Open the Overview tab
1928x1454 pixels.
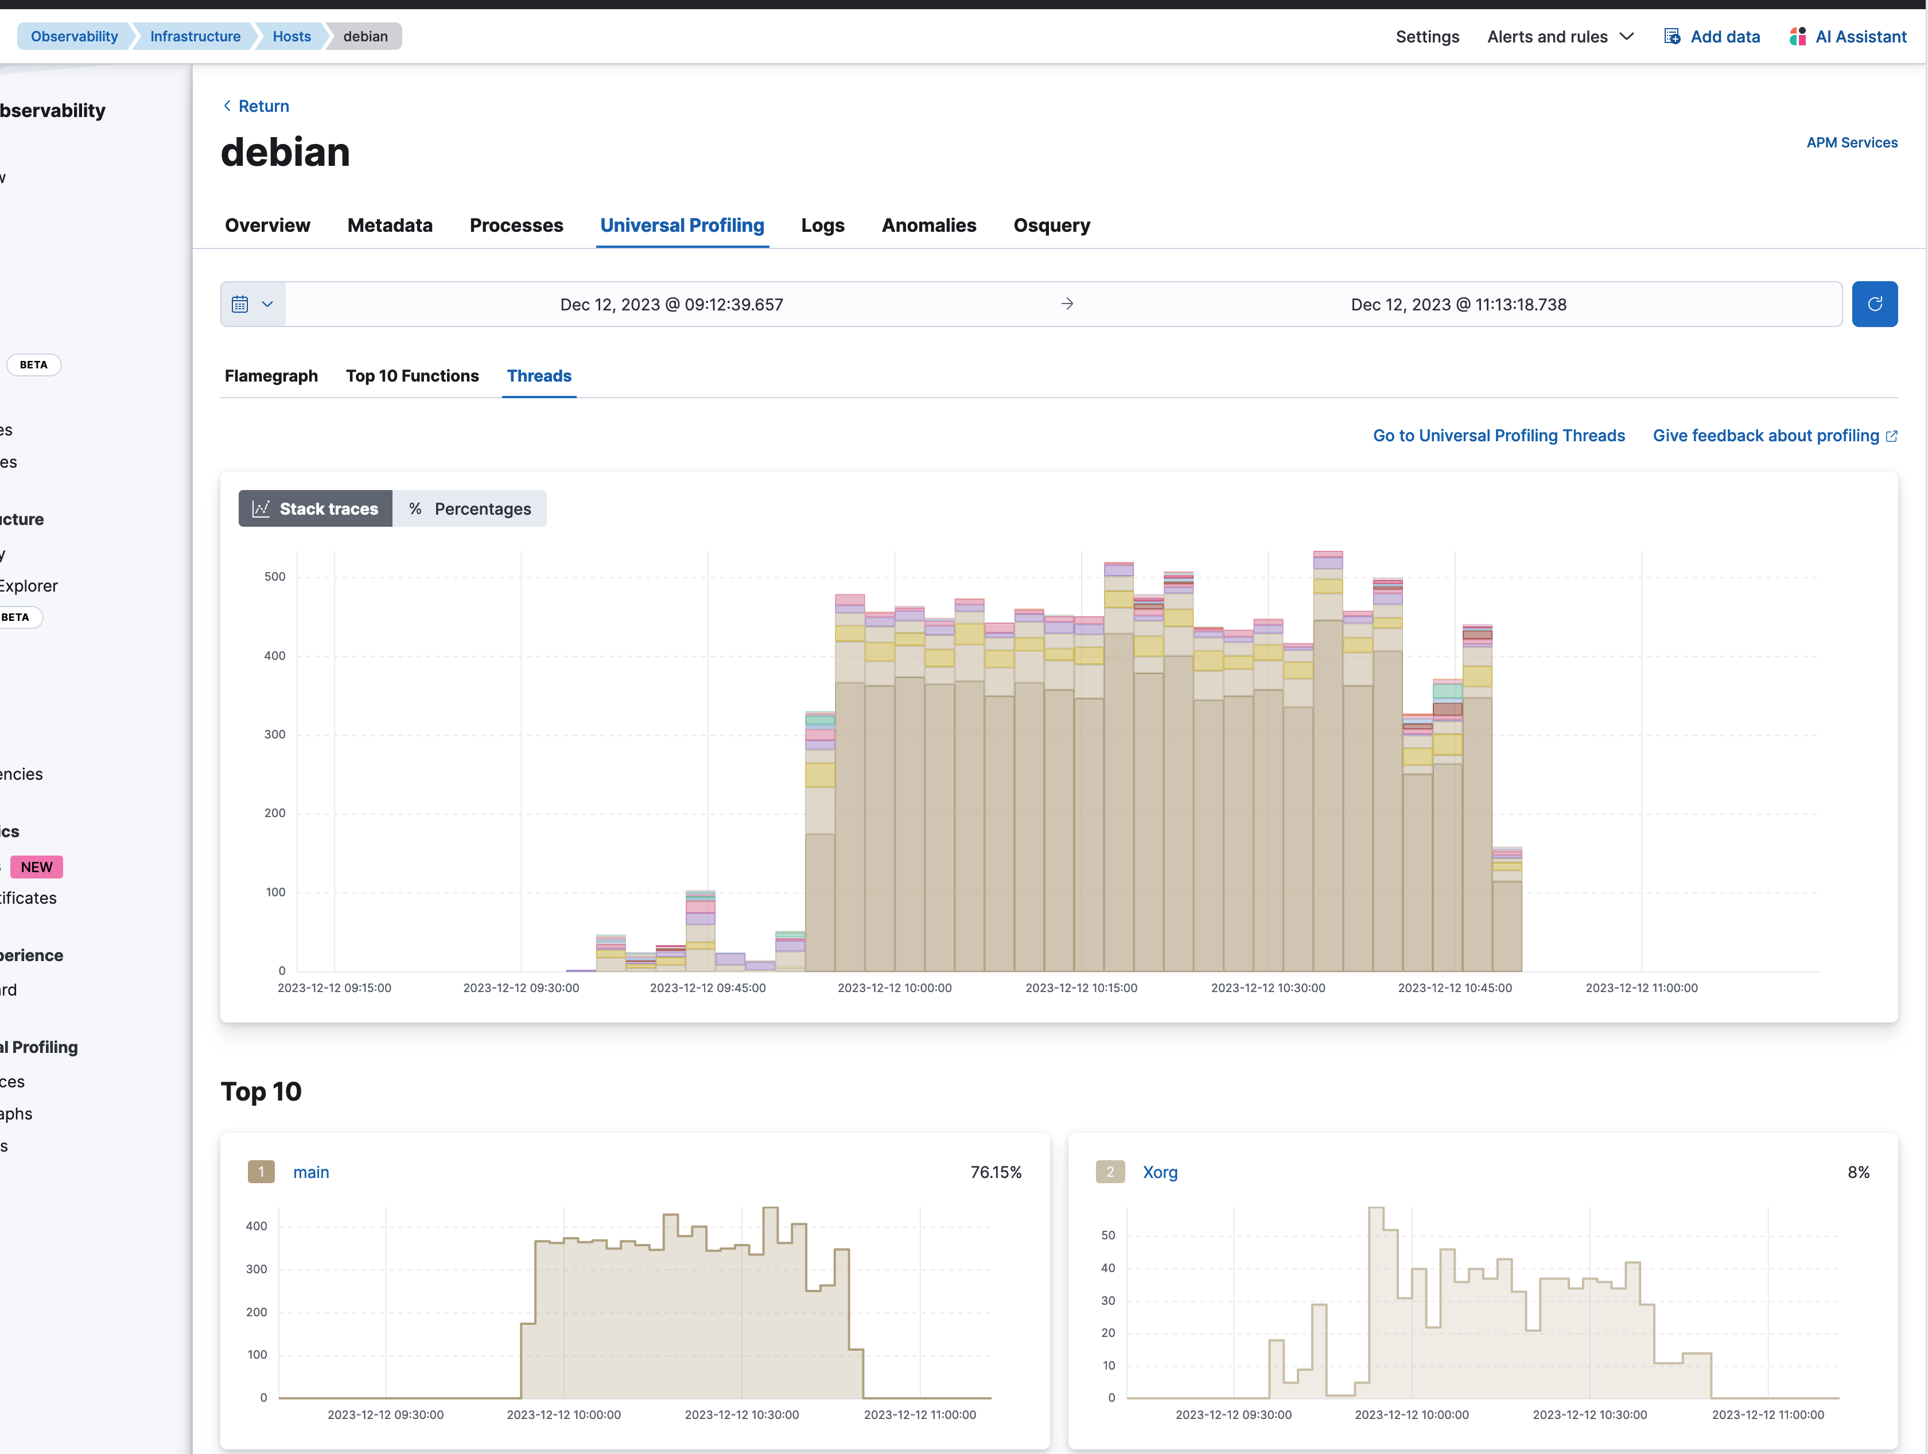click(267, 225)
